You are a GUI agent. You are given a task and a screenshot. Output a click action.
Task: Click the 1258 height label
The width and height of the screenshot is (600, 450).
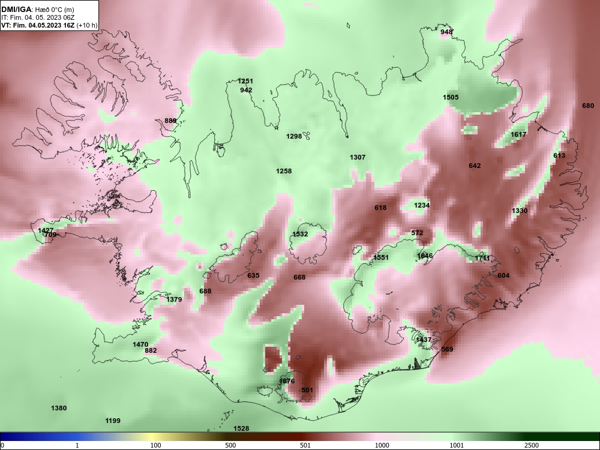[284, 171]
